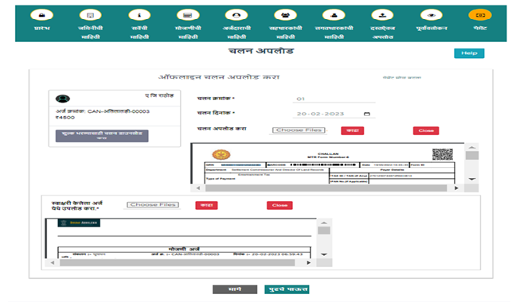This screenshot has height=306, width=512.
Task: Click Choose Files for the signed application upload
Action: coord(153,204)
